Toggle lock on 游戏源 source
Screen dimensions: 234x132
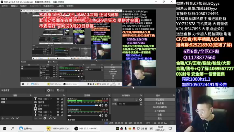62,102
